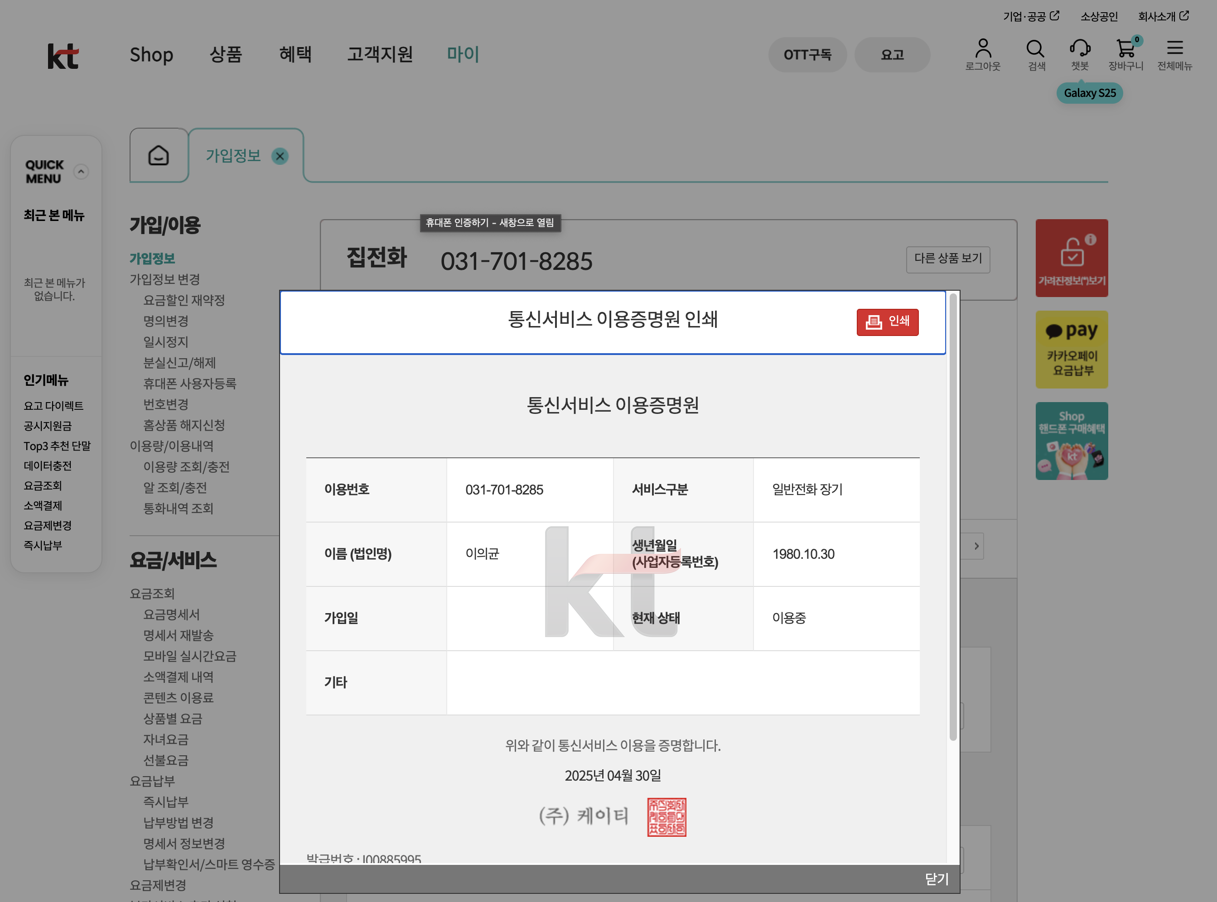Select the 가입정보 tab
Viewport: 1217px width, 902px height.
coord(233,156)
